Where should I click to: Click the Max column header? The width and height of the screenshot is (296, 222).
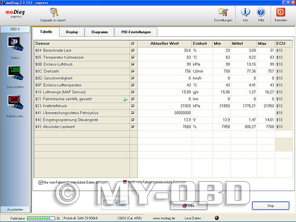266,44
